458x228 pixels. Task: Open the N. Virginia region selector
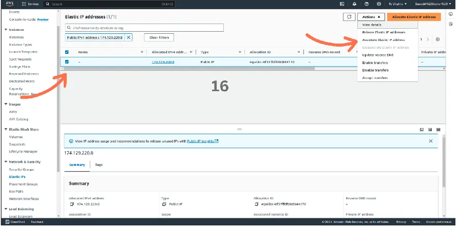(398, 4)
